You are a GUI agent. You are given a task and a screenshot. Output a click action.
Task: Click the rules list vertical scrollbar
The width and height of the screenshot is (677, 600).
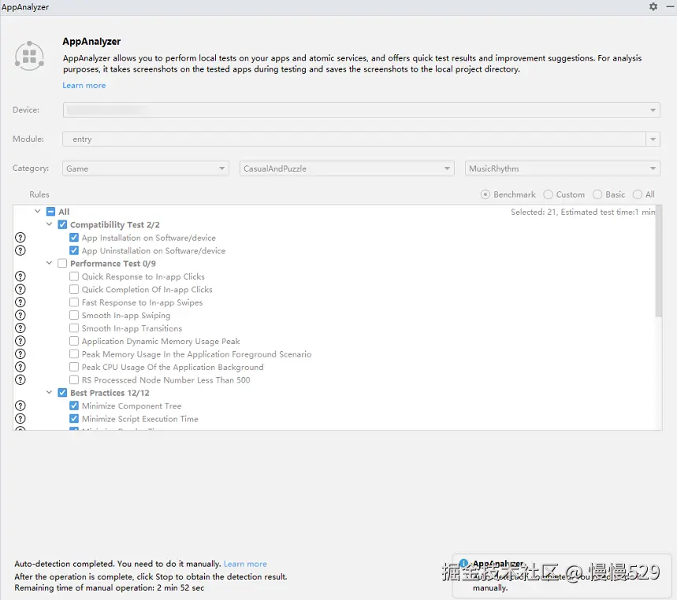(658, 261)
